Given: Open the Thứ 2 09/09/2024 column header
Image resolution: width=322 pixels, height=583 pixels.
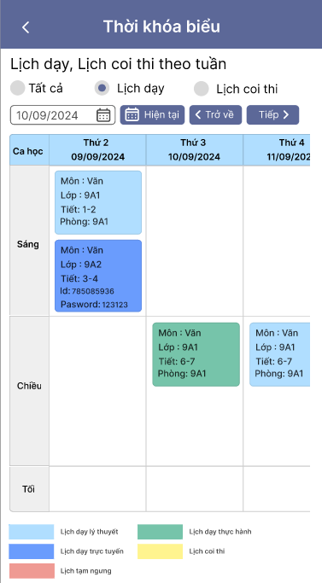Looking at the screenshot, I should (x=97, y=150).
